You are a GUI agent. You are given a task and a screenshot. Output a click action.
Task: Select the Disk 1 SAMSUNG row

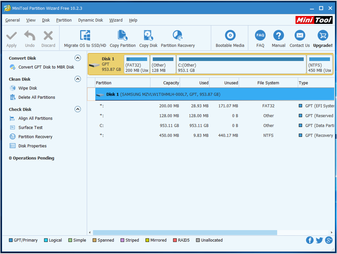(x=214, y=94)
